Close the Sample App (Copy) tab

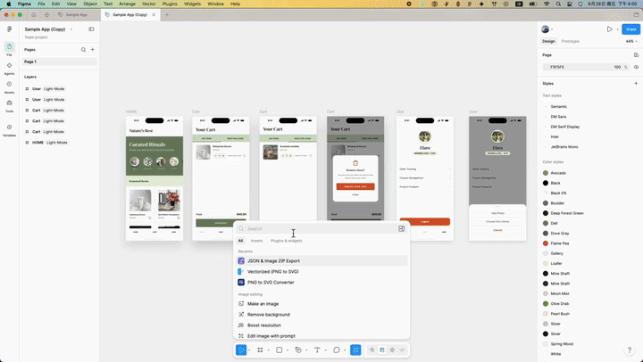154,15
